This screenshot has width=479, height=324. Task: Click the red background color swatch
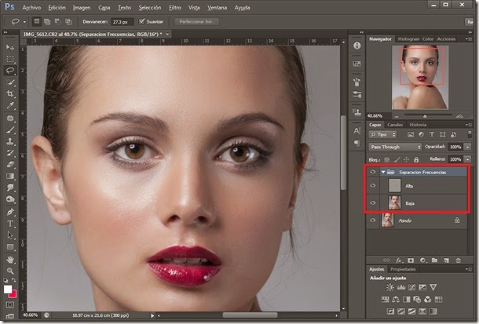[x=13, y=294]
